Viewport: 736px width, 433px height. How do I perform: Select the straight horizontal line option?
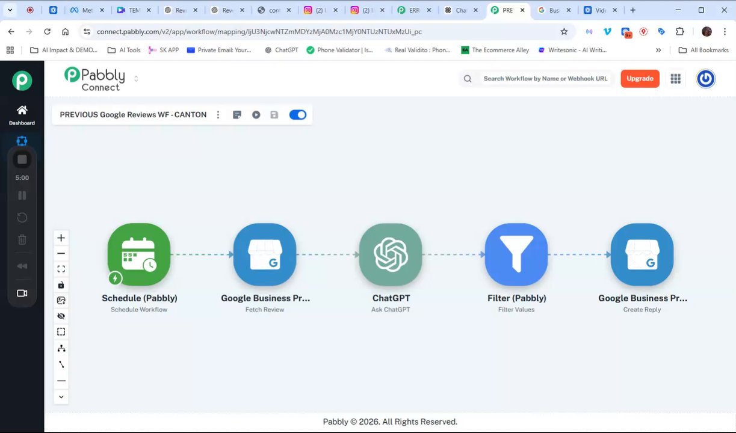click(x=61, y=381)
